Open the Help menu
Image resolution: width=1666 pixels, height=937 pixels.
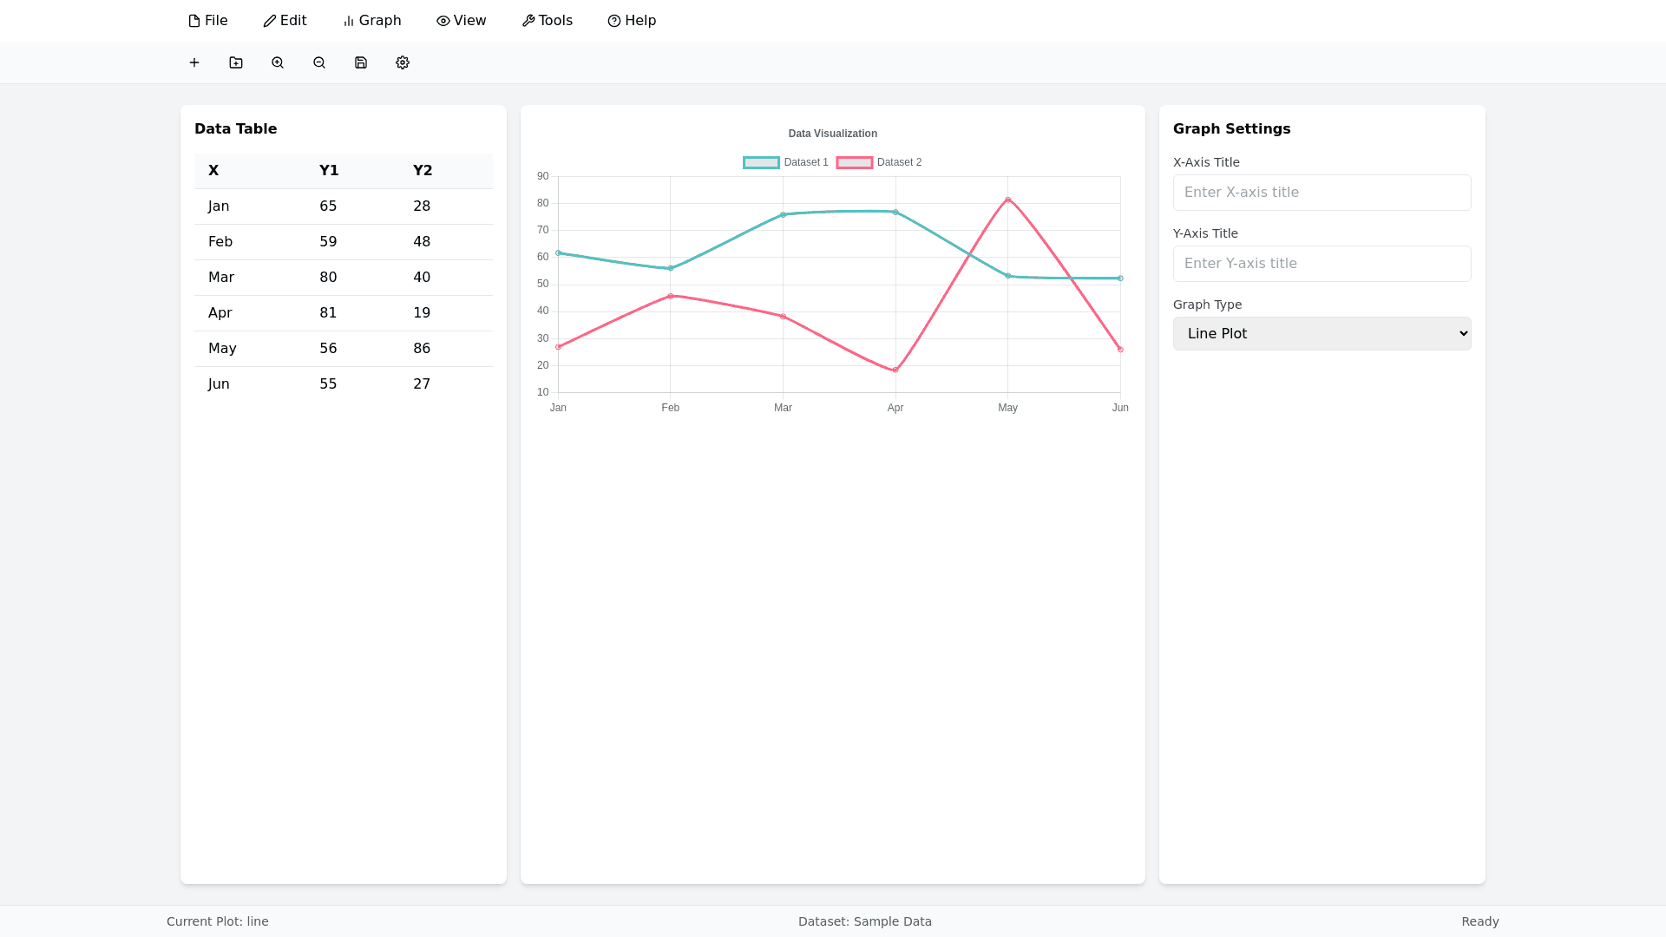tap(633, 20)
